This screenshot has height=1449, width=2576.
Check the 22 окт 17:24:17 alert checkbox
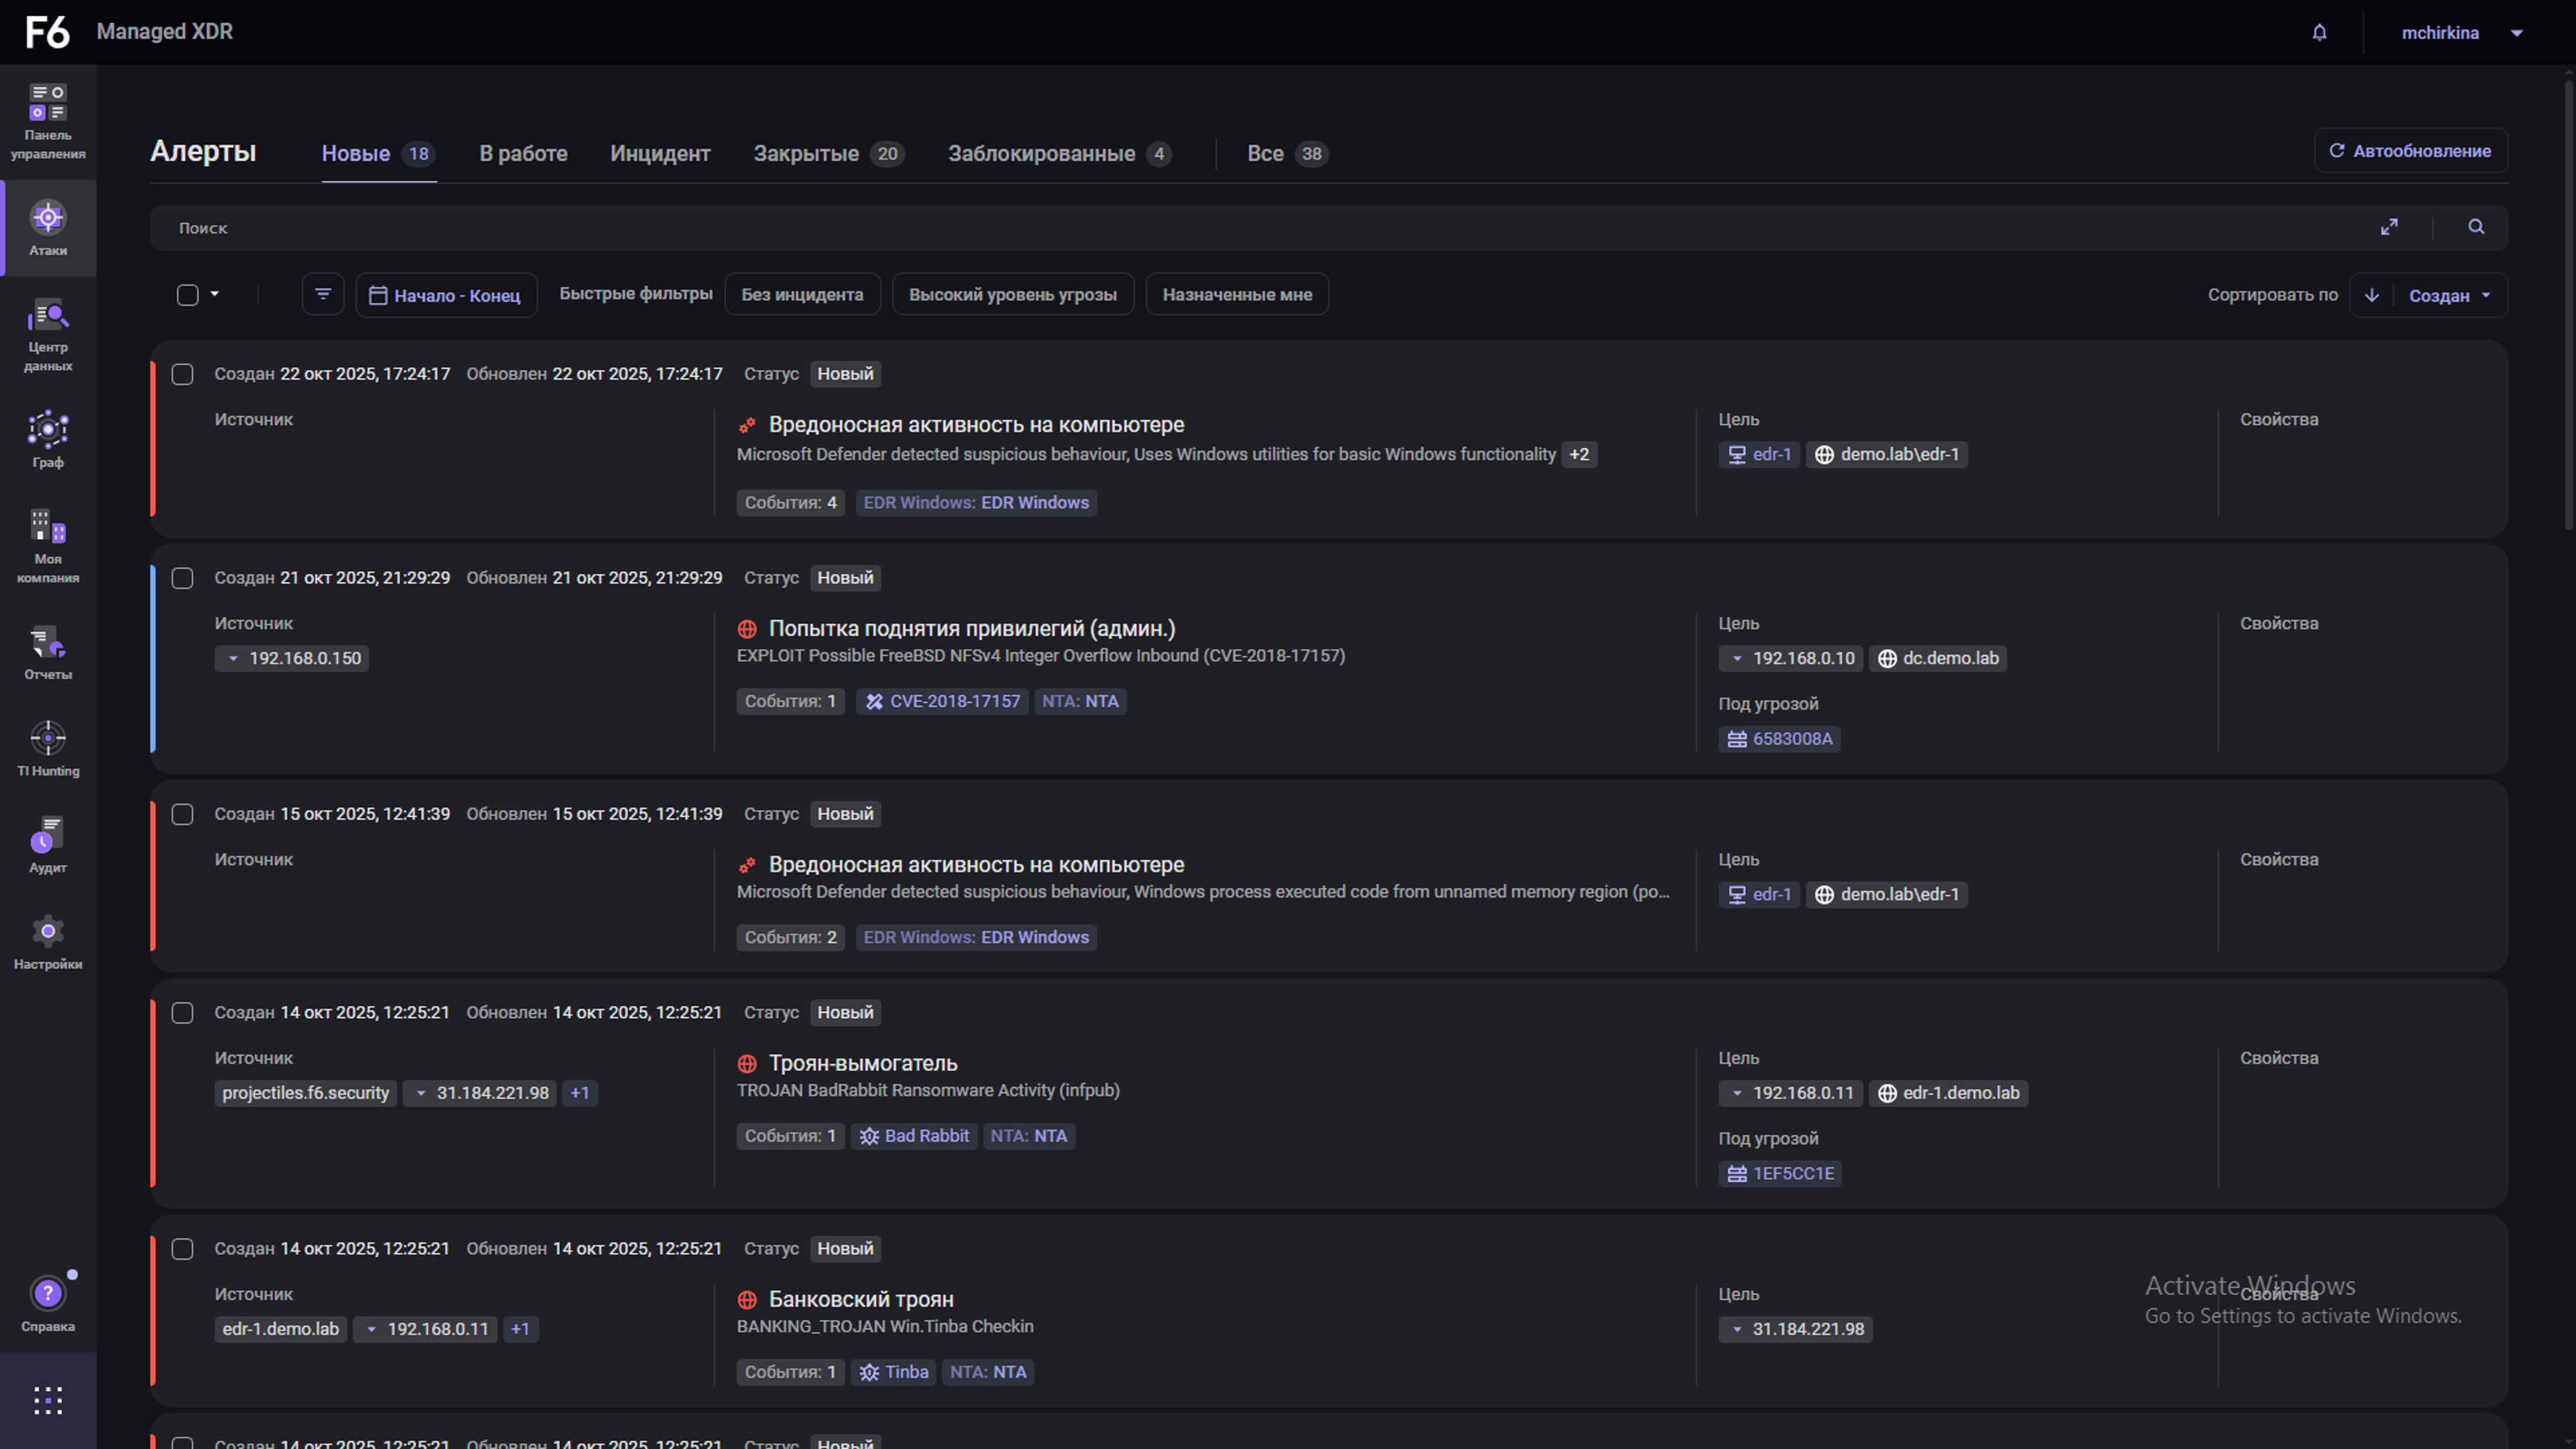coord(182,374)
